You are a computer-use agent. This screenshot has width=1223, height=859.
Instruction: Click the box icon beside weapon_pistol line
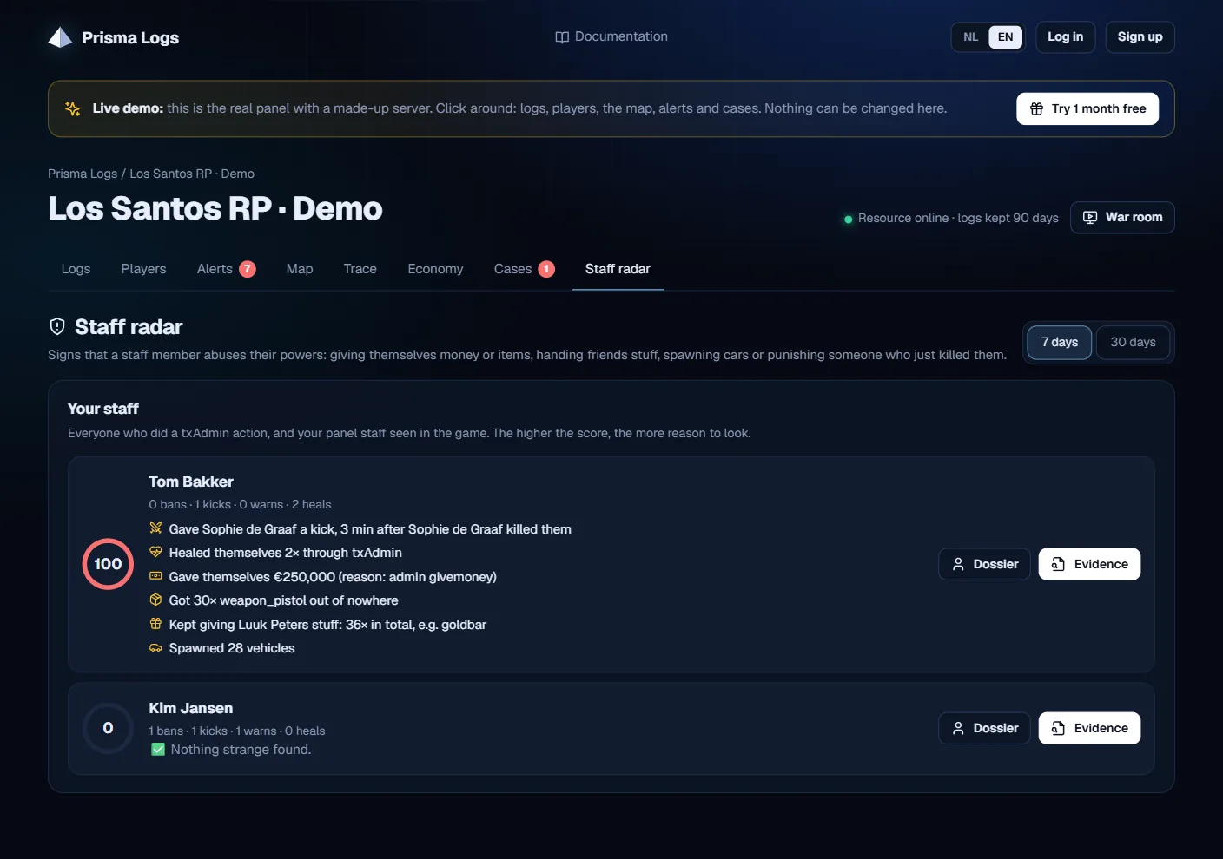(155, 600)
